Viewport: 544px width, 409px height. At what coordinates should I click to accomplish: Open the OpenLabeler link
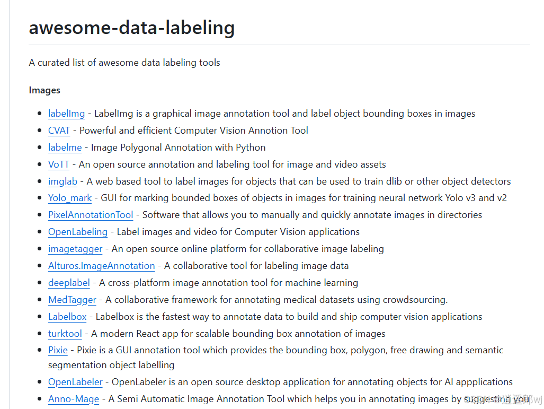(x=75, y=382)
